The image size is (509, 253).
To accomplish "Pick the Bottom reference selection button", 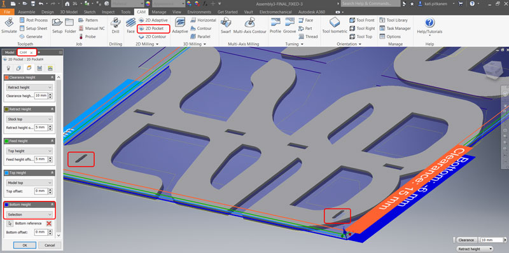I will pyautogui.click(x=10, y=224).
